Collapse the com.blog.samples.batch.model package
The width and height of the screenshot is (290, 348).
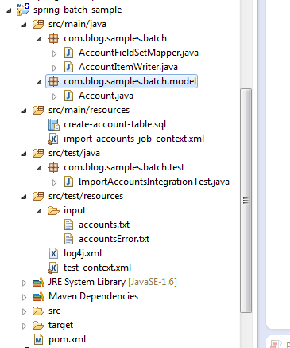click(39, 82)
